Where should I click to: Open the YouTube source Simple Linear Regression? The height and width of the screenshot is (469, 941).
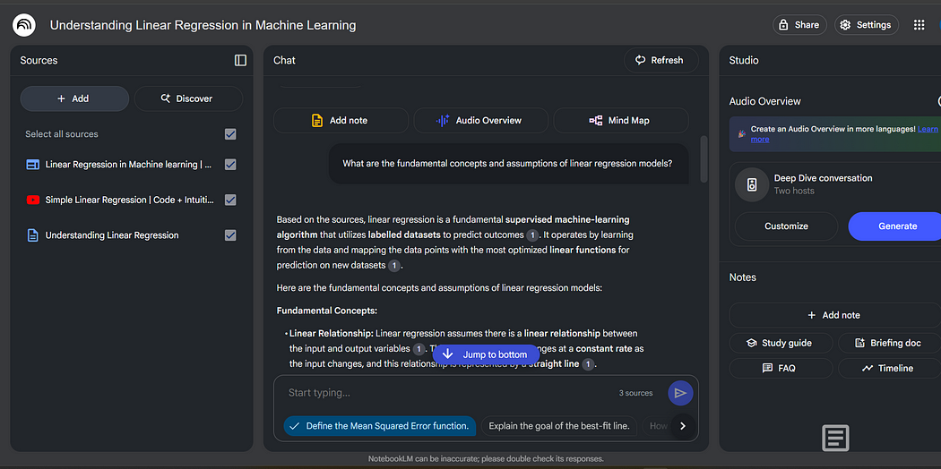(x=128, y=200)
